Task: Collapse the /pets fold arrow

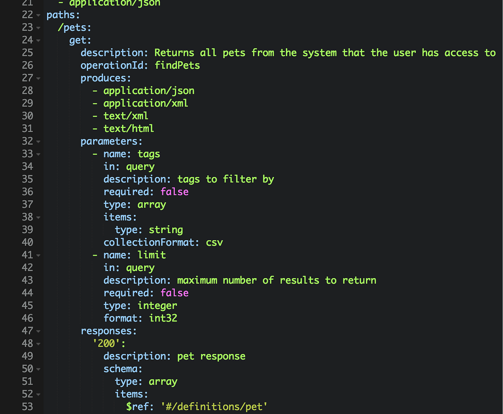Action: [x=38, y=29]
